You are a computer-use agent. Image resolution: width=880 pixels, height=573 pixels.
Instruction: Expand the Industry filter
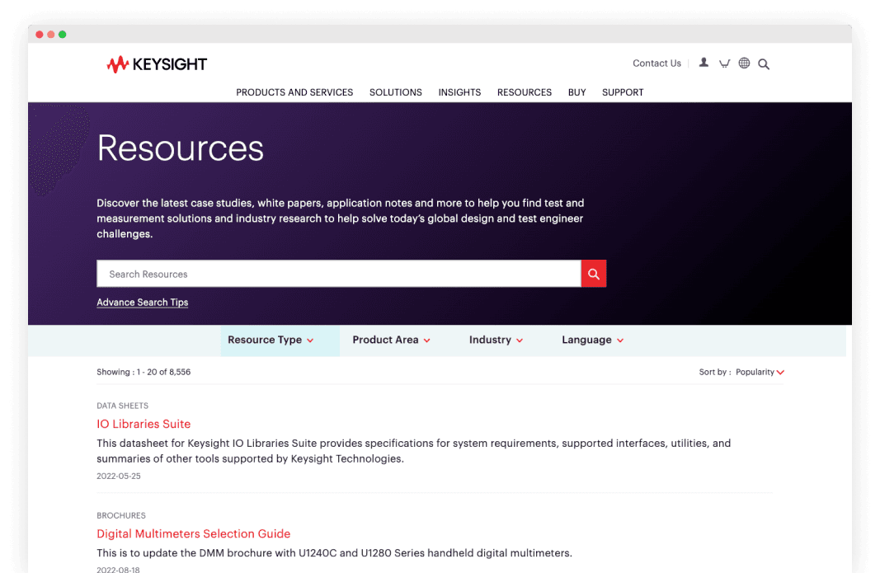pos(496,341)
